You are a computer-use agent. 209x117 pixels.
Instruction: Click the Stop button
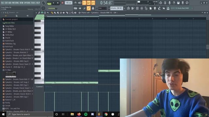pos(58,3)
